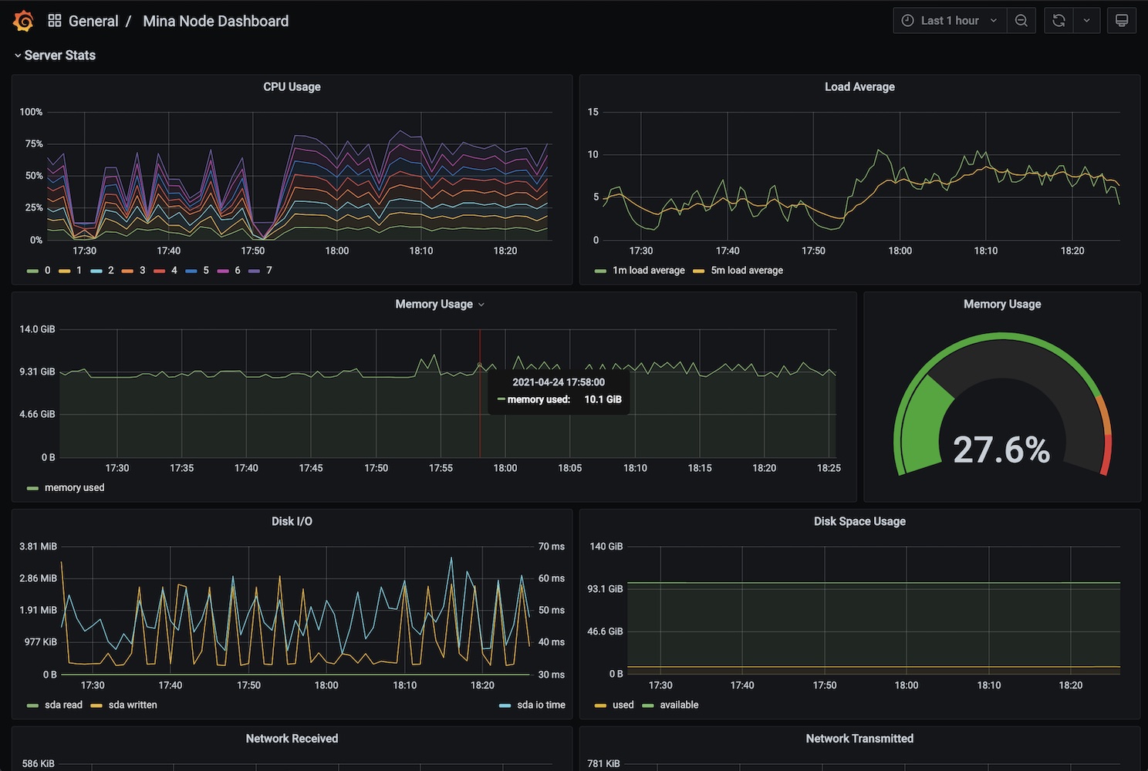The height and width of the screenshot is (771, 1148).
Task: Refresh the dashboard
Action: click(1059, 21)
